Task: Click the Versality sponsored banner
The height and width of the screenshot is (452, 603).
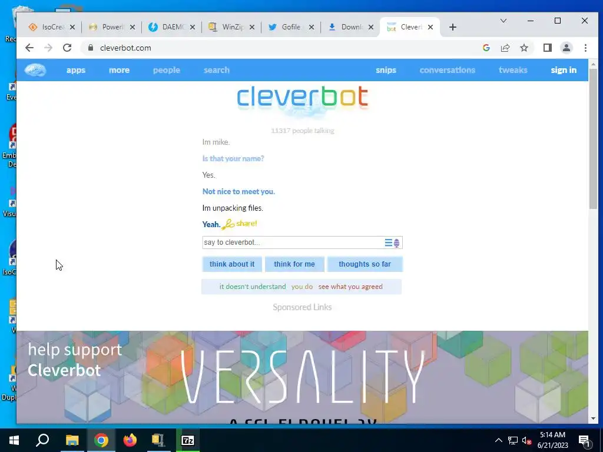Action: click(302, 377)
